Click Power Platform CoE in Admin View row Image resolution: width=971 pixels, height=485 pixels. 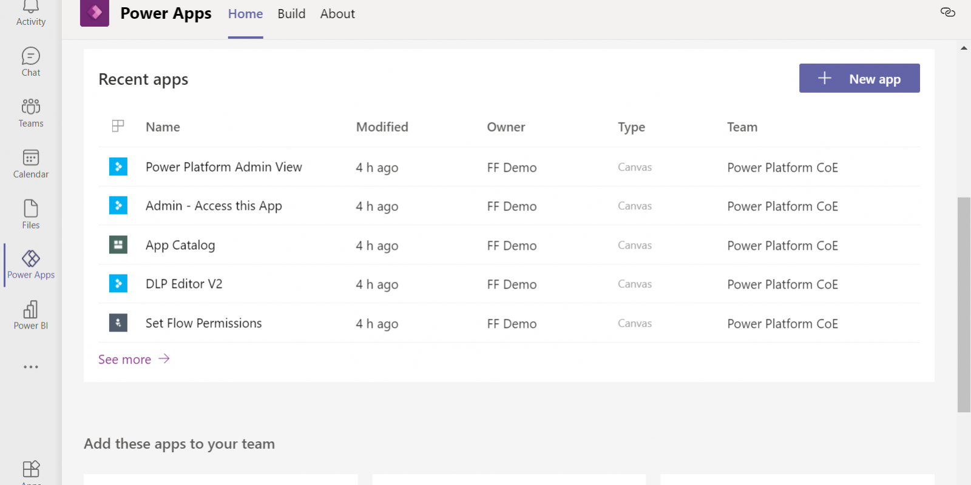point(782,167)
